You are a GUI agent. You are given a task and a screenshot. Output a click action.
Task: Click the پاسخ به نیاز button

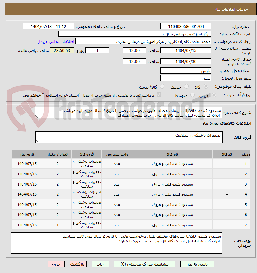click(x=197, y=264)
